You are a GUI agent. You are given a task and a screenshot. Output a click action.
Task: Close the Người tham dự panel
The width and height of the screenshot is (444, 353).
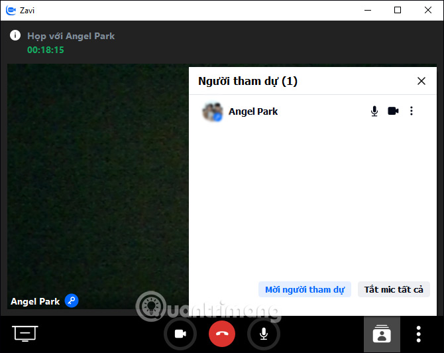click(421, 81)
